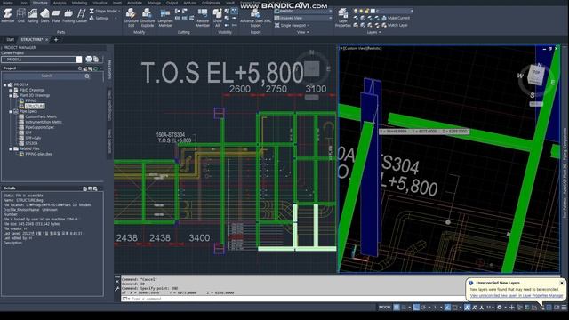The height and width of the screenshot is (320, 569).
Task: Open the Single viewport dropdown
Action: tap(293, 26)
